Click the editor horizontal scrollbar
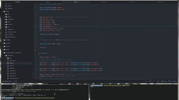 coord(95,79)
